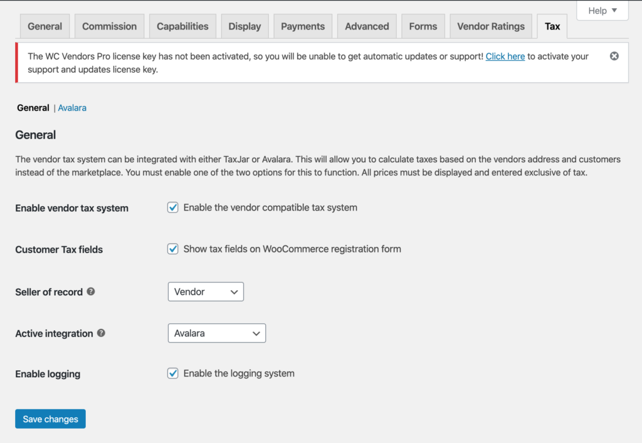Screen dimensions: 642x443
Task: Switch to the Commission tab
Action: click(109, 26)
